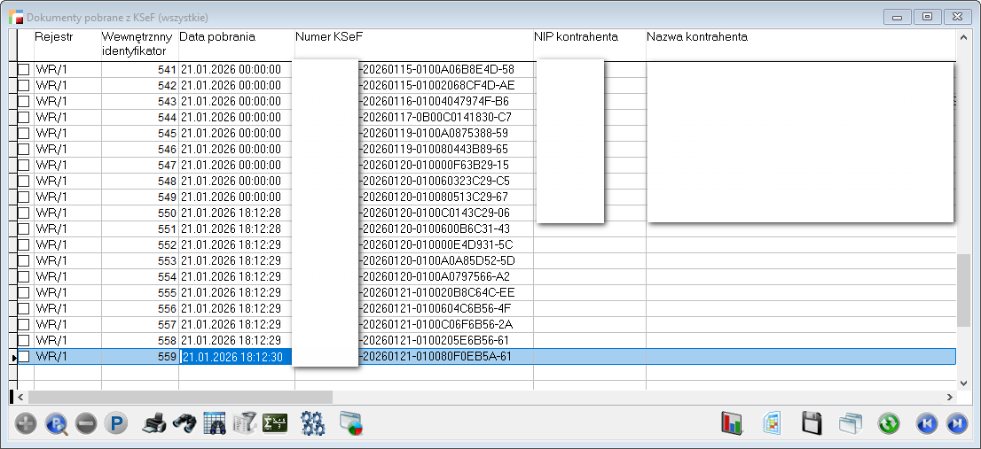Viewport: 981px width, 449px height.
Task: Click the vertical scrollbar thumb
Action: 963,290
